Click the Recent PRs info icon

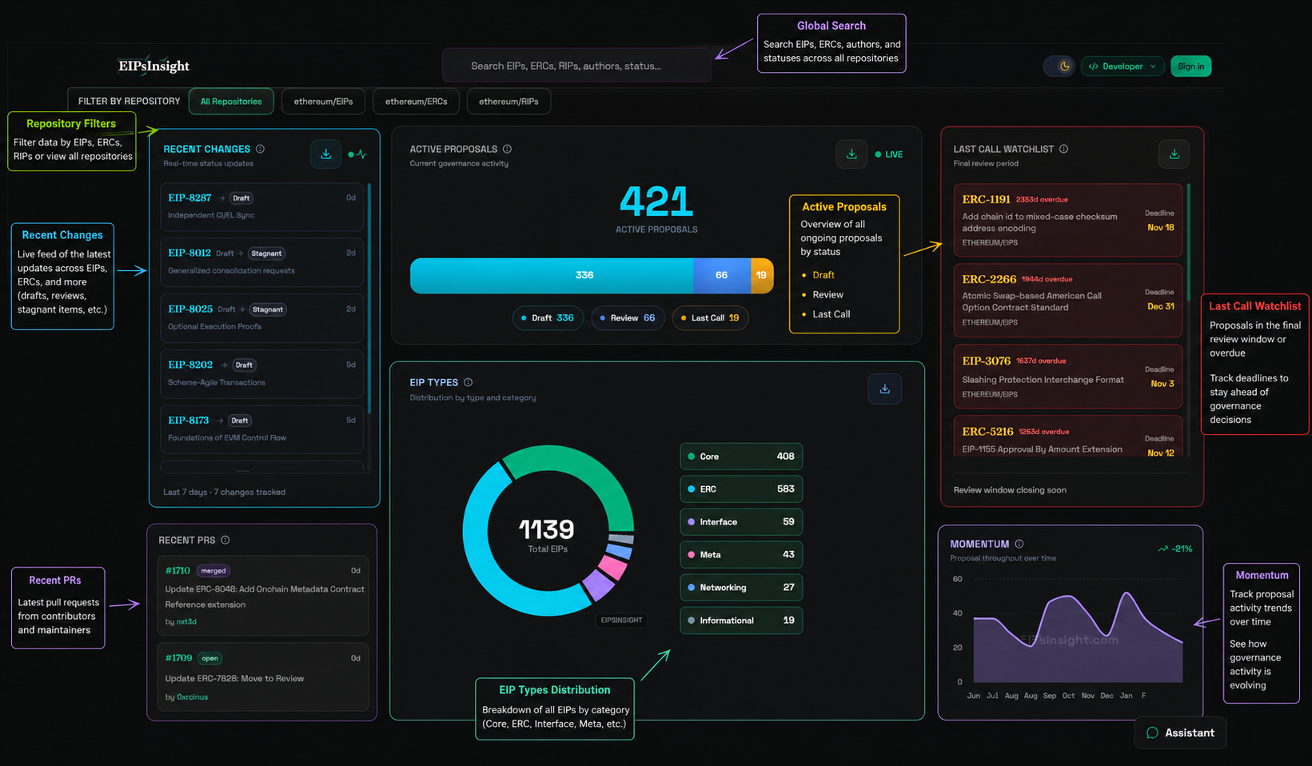(x=225, y=541)
